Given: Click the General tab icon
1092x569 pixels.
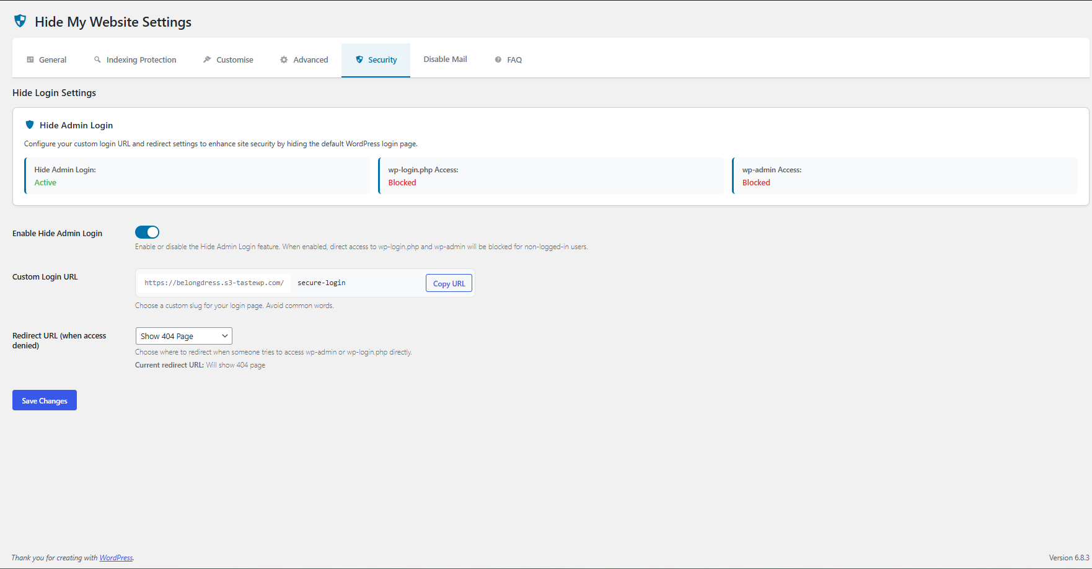Looking at the screenshot, I should coord(30,60).
